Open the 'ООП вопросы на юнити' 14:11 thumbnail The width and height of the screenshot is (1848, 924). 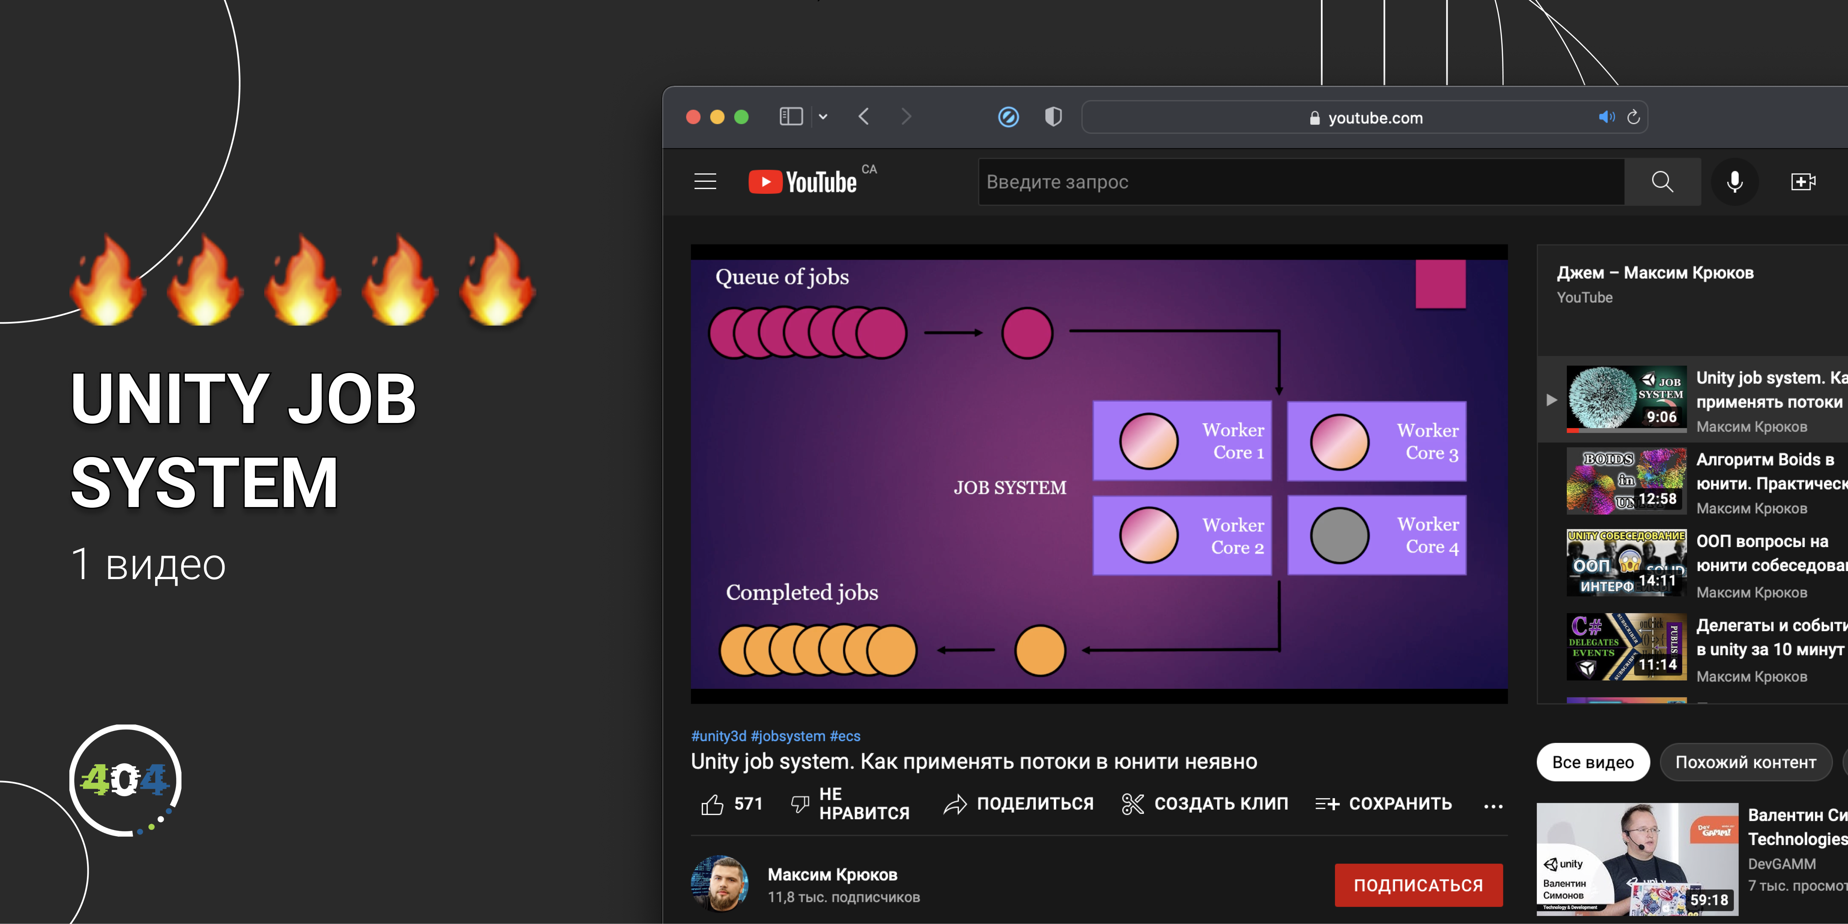1626,563
